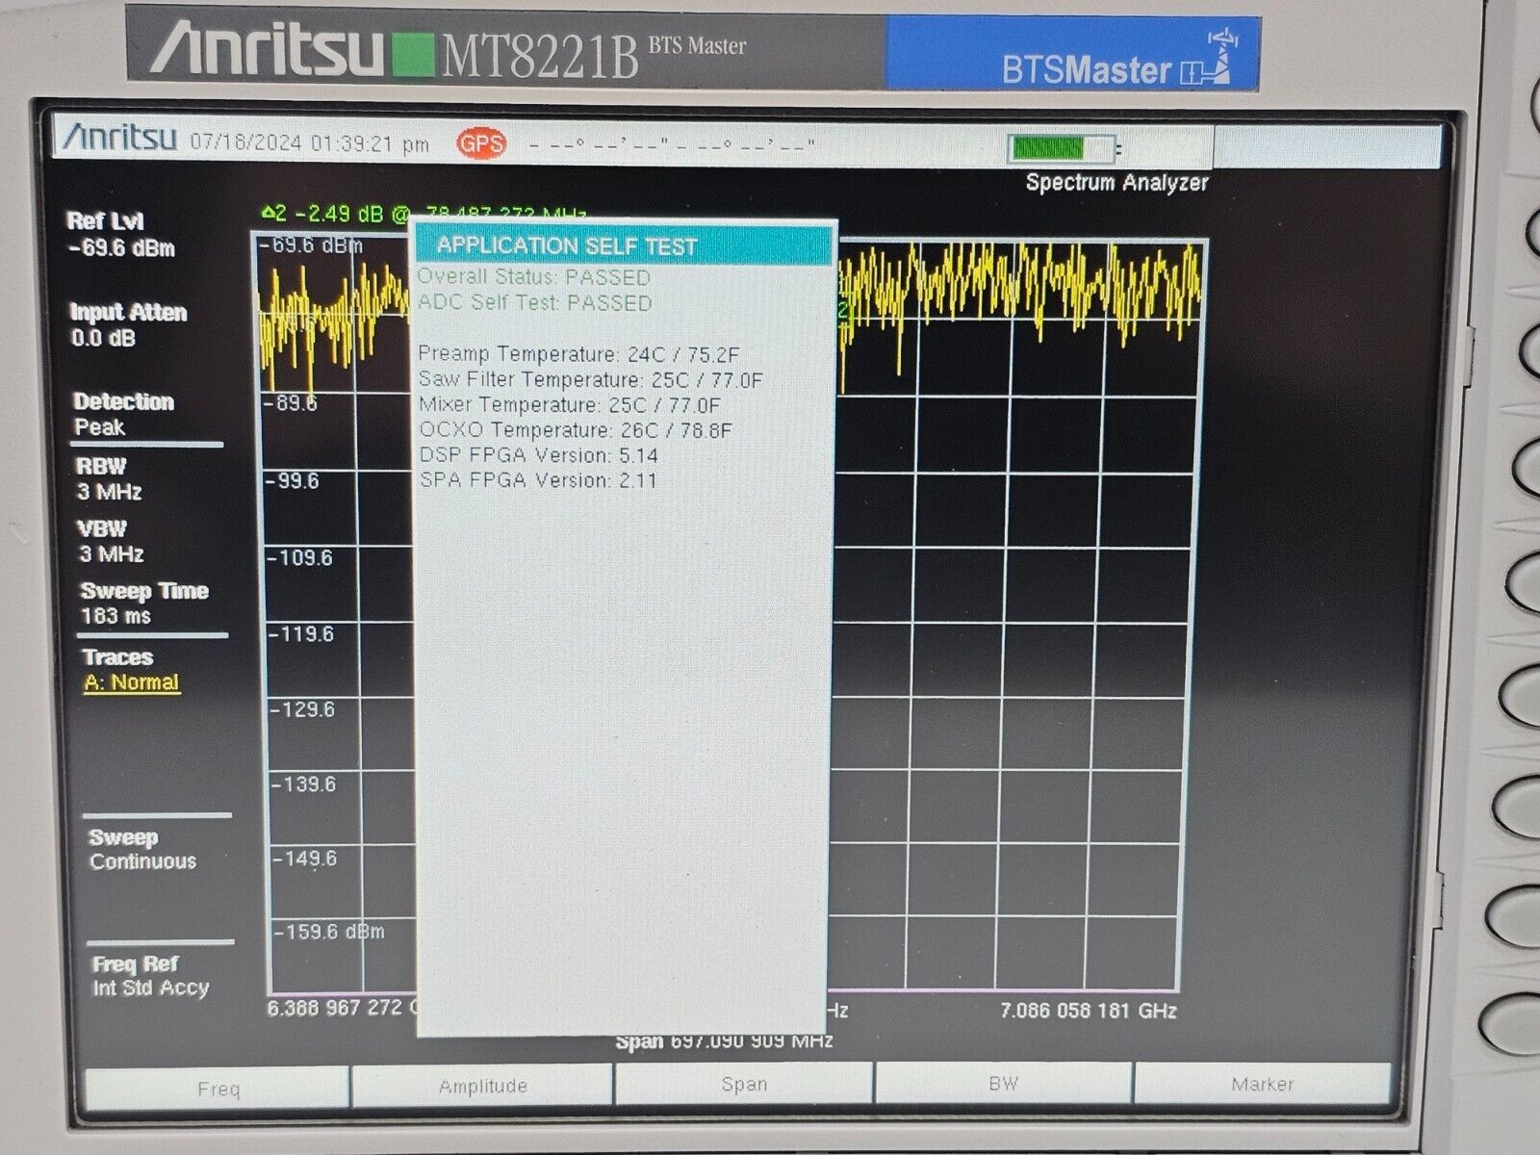Click the date and time display
The height and width of the screenshot is (1155, 1540).
coord(309,143)
